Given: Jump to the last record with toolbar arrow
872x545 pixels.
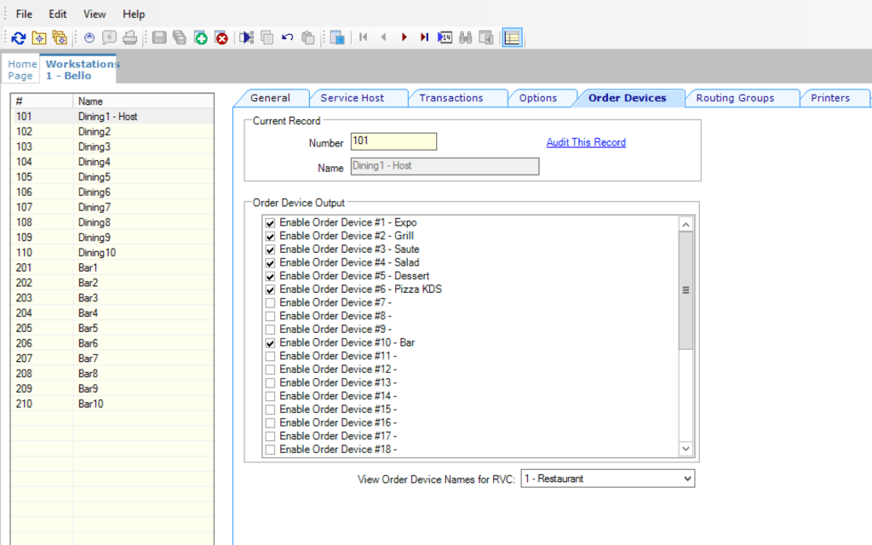Looking at the screenshot, I should tap(424, 37).
